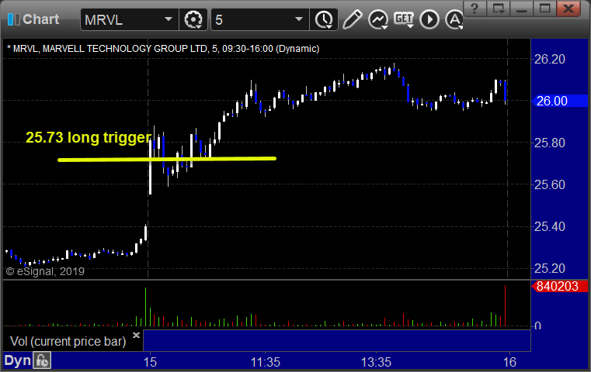The height and width of the screenshot is (372, 591).
Task: Click the 25.40 price axis label
Action: (x=550, y=226)
